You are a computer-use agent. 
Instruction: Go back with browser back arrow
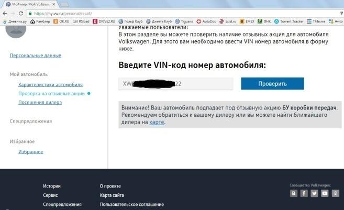click(5, 13)
